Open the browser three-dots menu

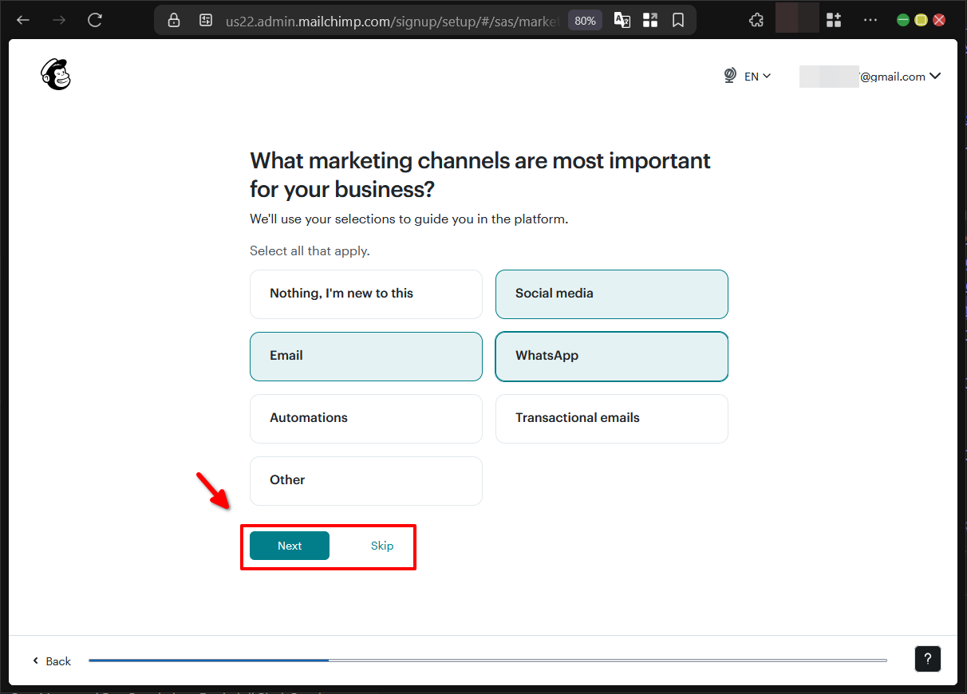870,19
